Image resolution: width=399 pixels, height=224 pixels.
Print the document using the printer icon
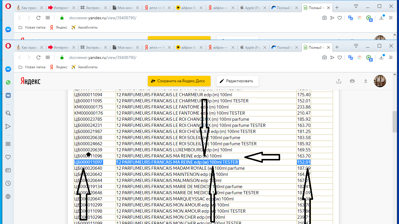352,81
